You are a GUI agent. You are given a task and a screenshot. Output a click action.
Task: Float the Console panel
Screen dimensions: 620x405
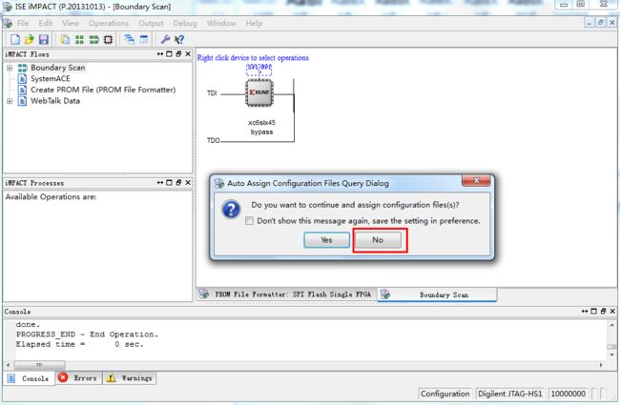tap(604, 312)
